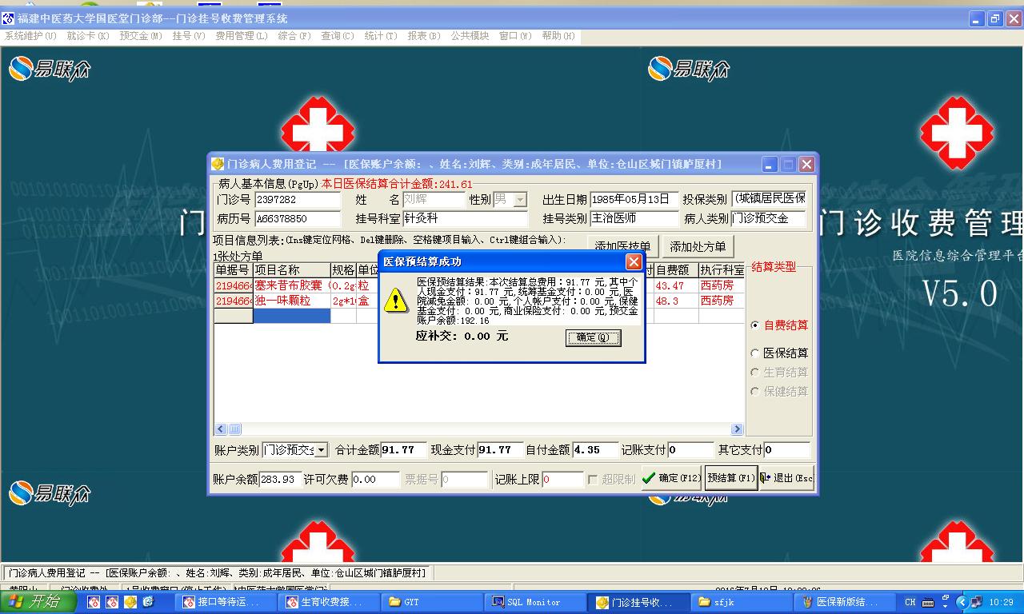Screen dimensions: 1024x614
Task: Open the 查询 menu
Action: pyautogui.click(x=338, y=36)
